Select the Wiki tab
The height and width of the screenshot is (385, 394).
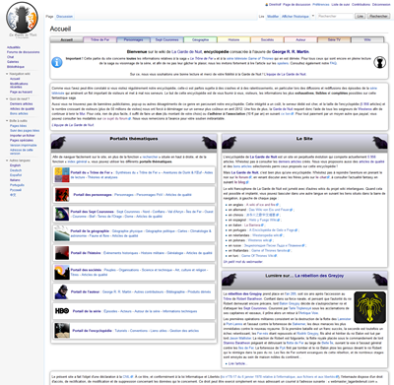click(367, 39)
